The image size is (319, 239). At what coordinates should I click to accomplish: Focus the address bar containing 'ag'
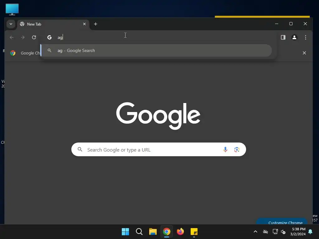pos(159,37)
